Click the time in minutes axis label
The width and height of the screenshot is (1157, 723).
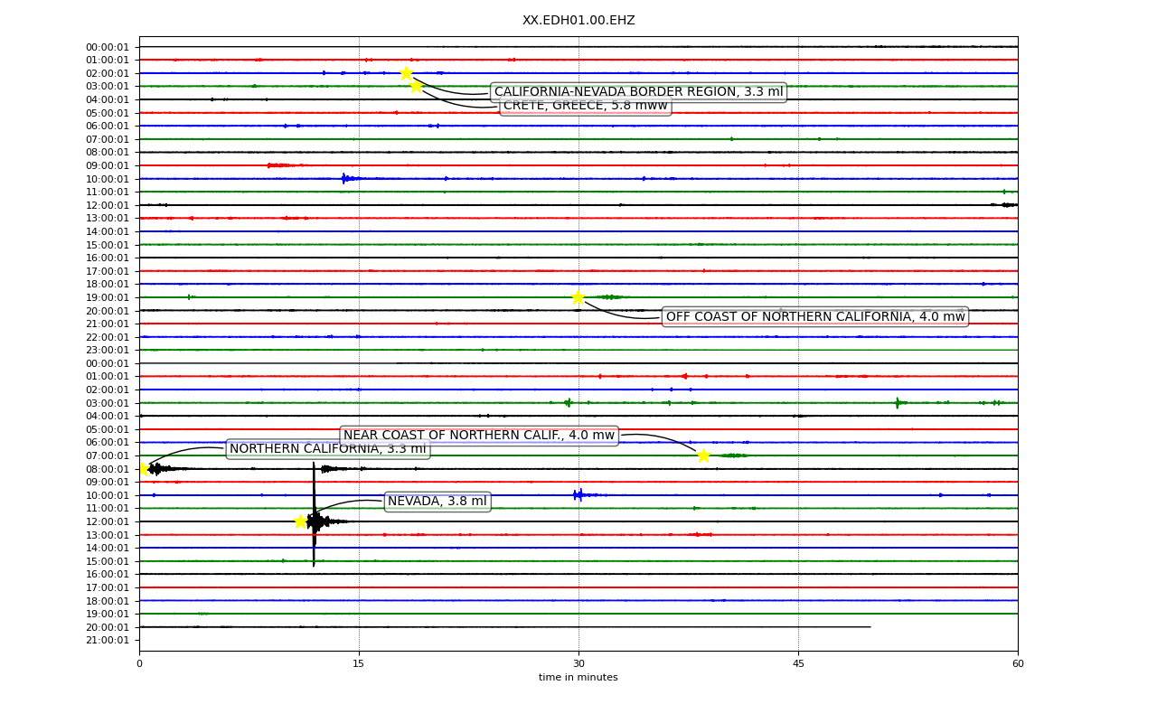click(578, 678)
